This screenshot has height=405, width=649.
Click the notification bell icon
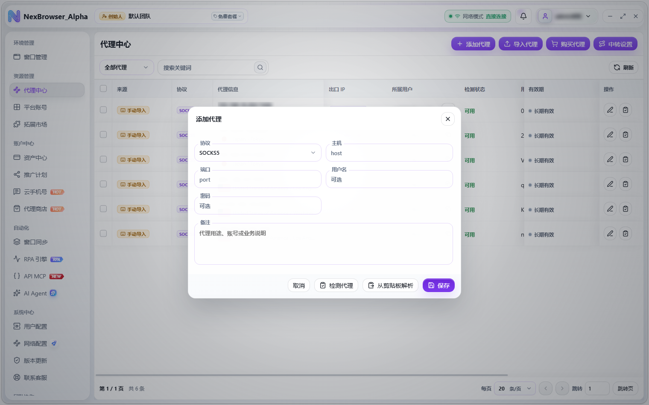[x=523, y=16]
